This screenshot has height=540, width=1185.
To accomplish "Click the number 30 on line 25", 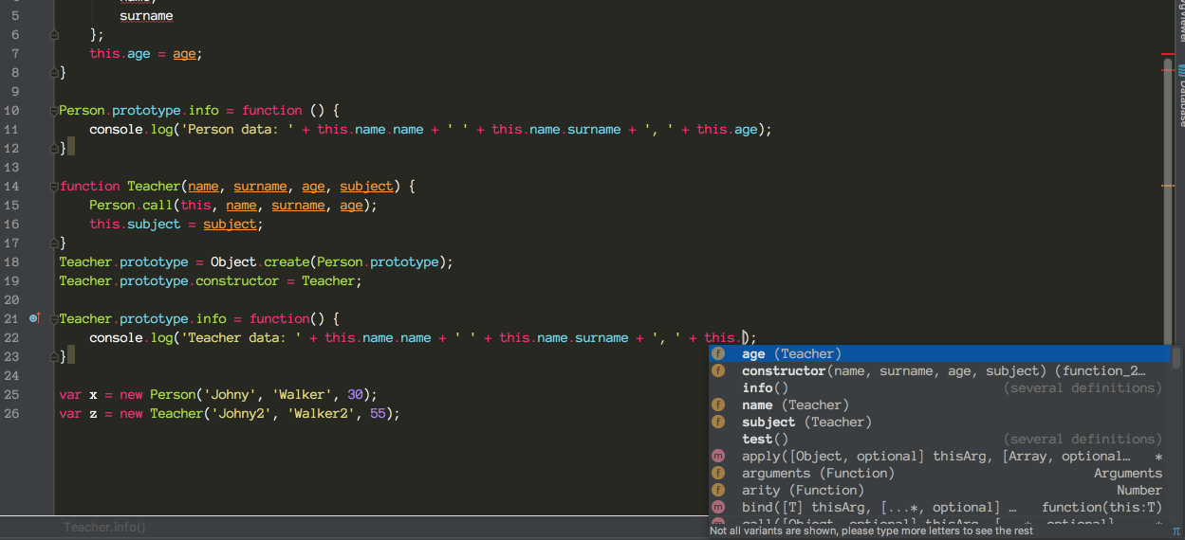I will pyautogui.click(x=355, y=394).
